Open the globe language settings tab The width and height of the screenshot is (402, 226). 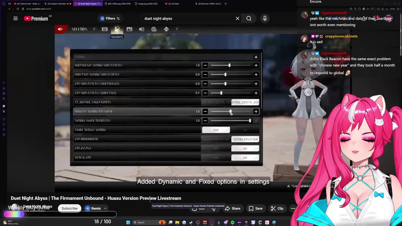154,29
